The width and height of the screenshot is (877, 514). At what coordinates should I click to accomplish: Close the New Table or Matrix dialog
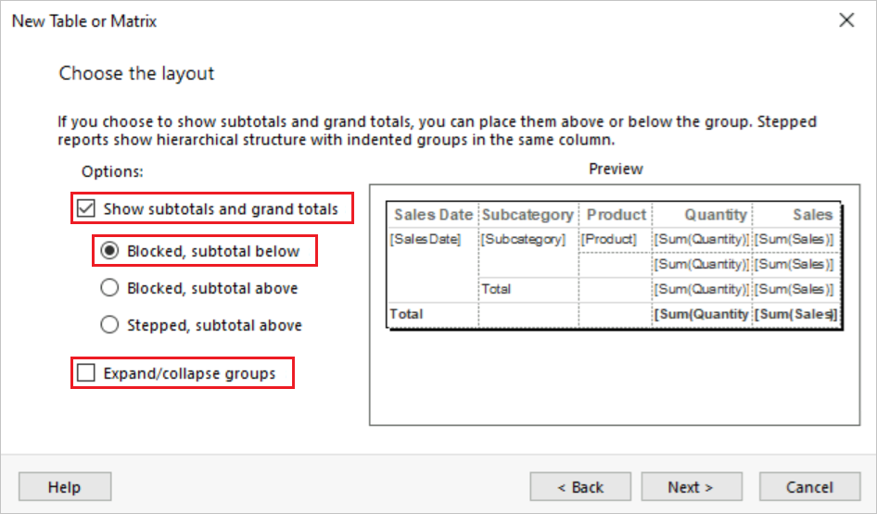[845, 20]
